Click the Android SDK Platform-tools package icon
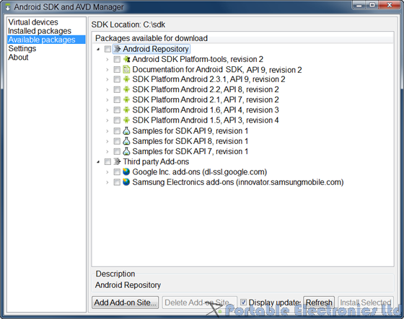Screen dimensions: 404x319 126,59
